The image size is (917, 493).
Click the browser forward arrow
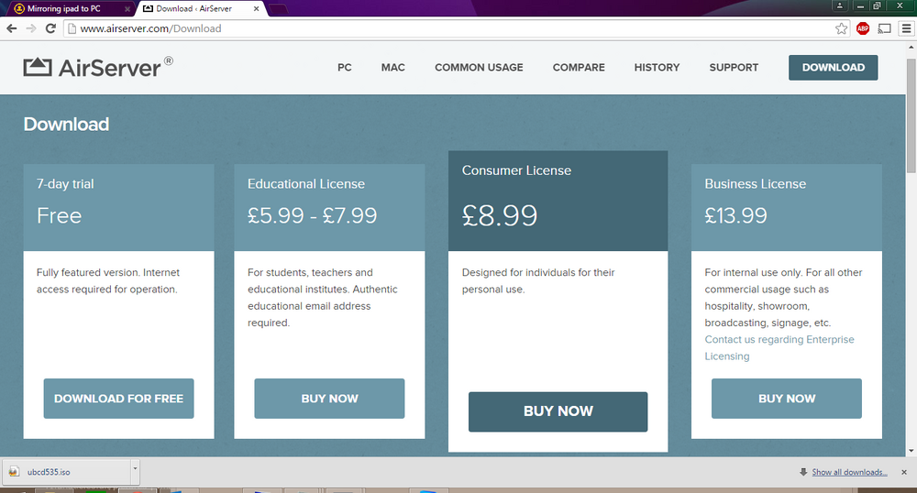pos(31,28)
